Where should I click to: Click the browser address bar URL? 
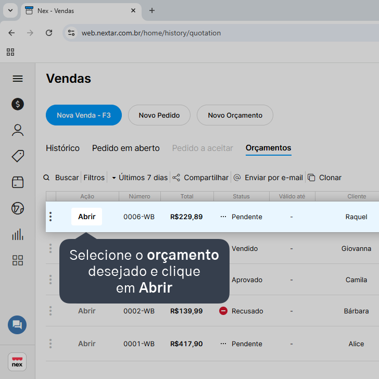pyautogui.click(x=151, y=33)
